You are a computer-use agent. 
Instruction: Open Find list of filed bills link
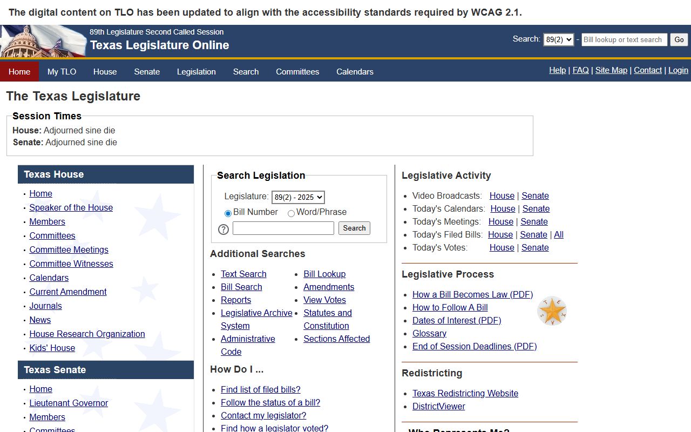[x=260, y=389]
